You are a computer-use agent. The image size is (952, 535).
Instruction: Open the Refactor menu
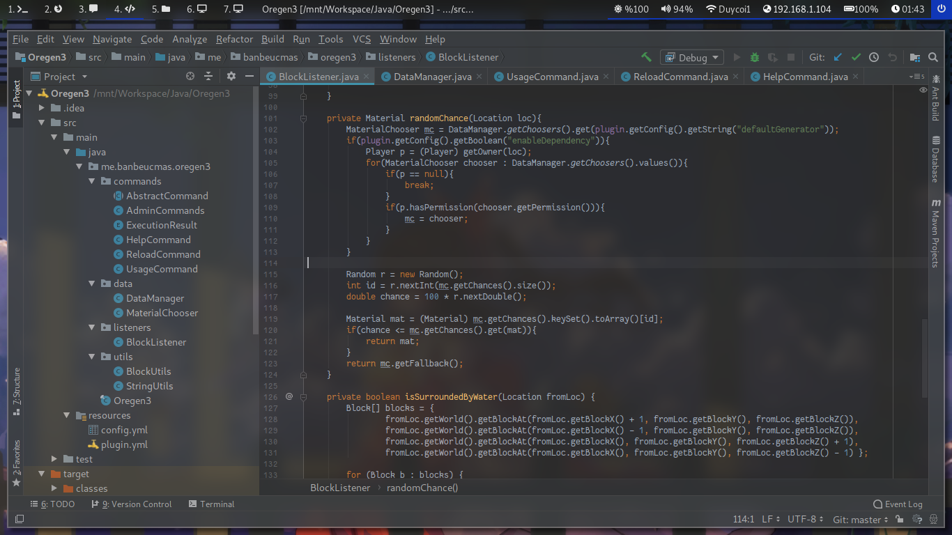tap(234, 39)
